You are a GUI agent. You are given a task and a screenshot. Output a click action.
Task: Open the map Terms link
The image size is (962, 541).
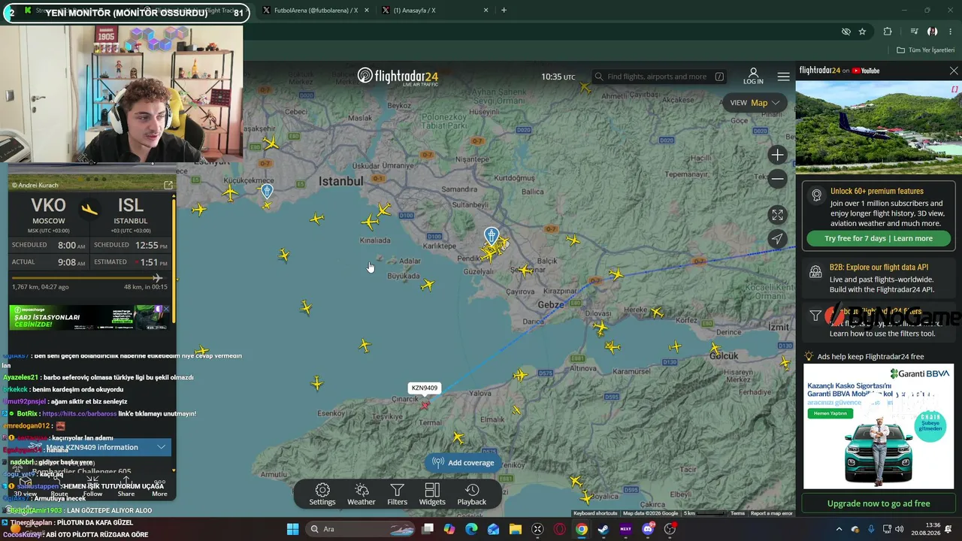click(737, 513)
